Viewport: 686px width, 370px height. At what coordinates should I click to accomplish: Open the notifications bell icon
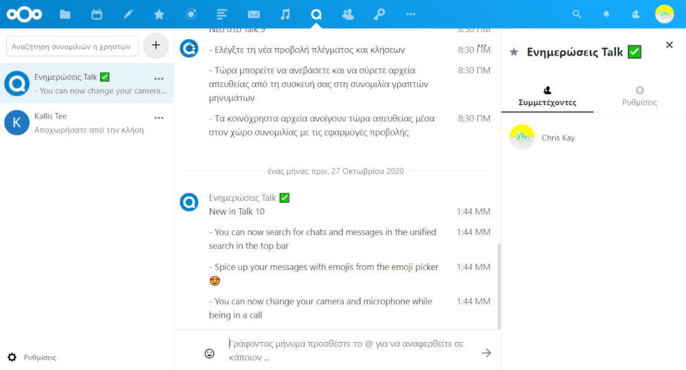click(x=606, y=14)
